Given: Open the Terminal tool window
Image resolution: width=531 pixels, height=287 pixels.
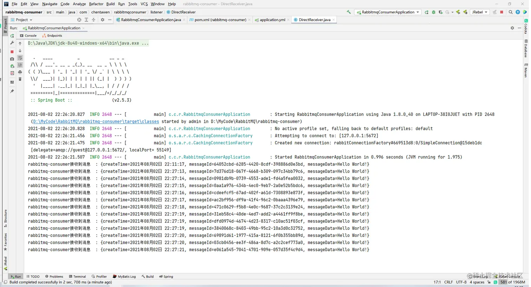Looking at the screenshot, I should (77, 276).
